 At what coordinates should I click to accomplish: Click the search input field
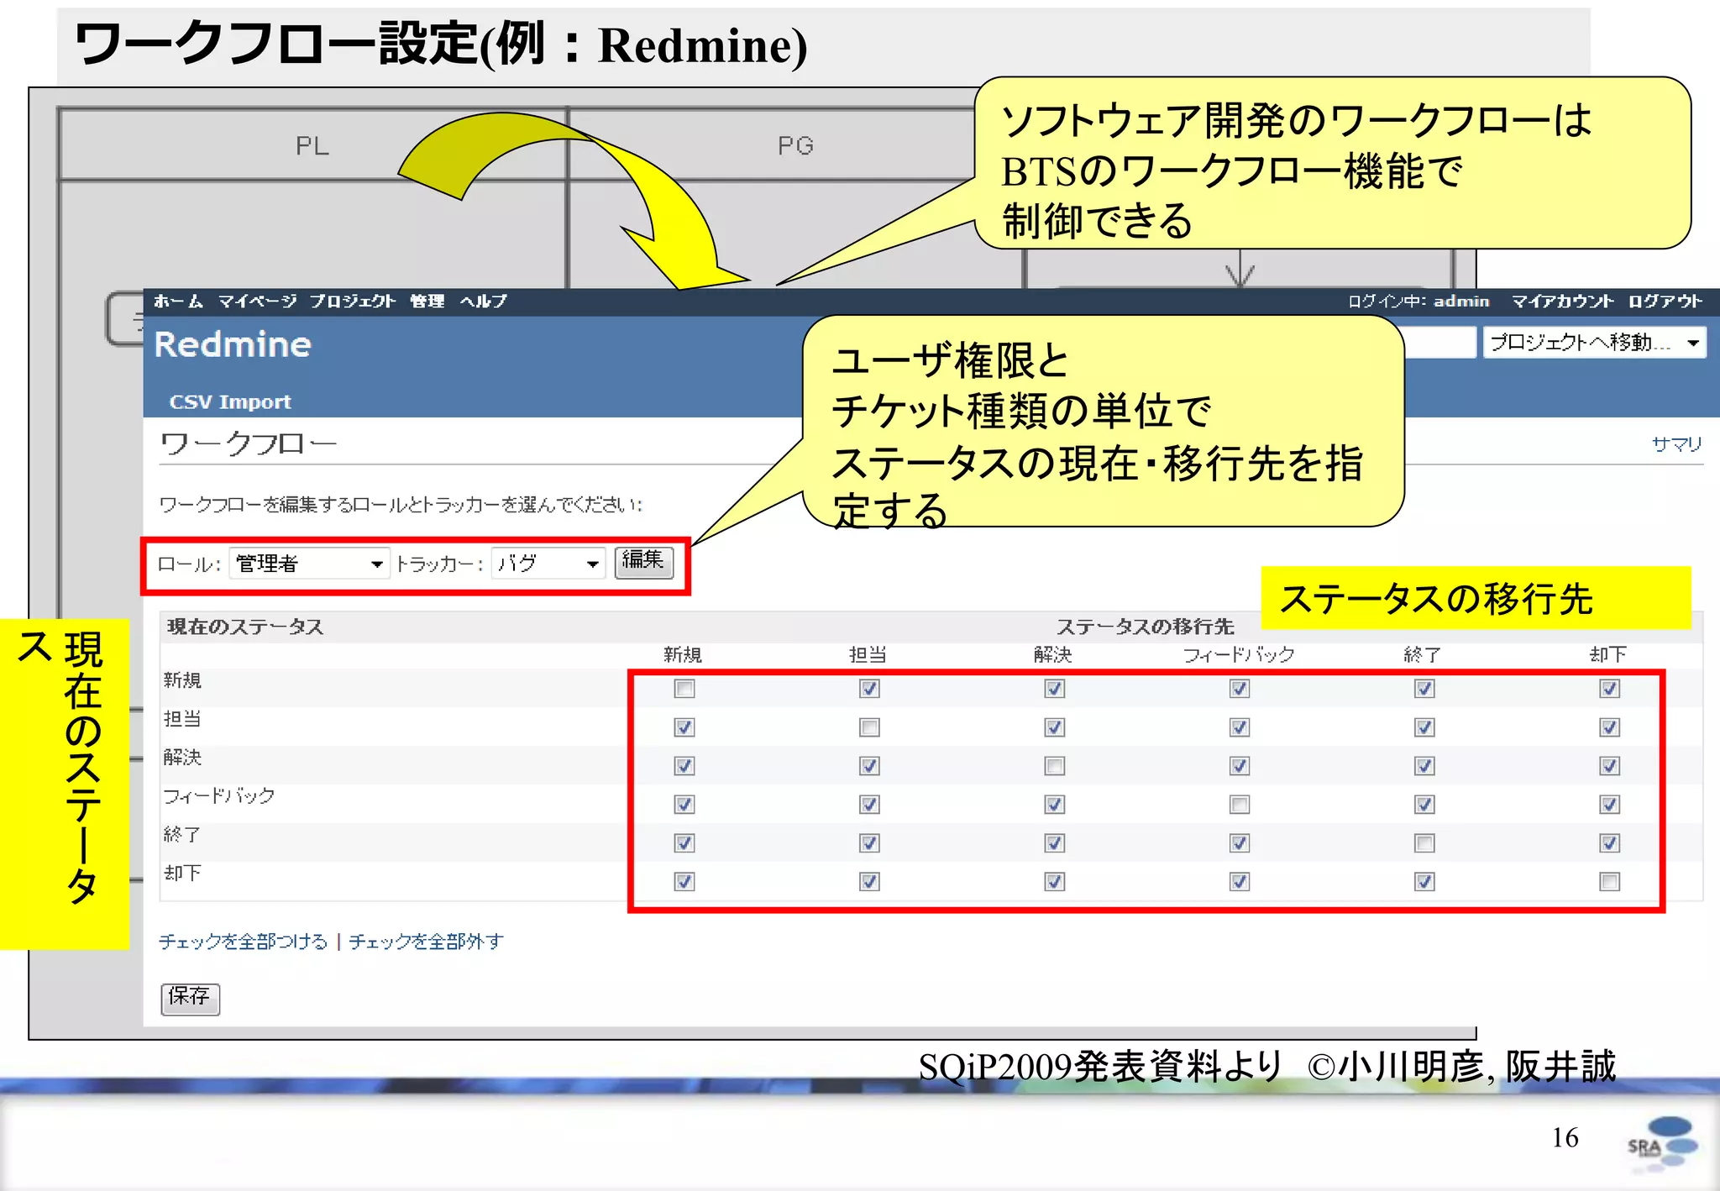1439,342
